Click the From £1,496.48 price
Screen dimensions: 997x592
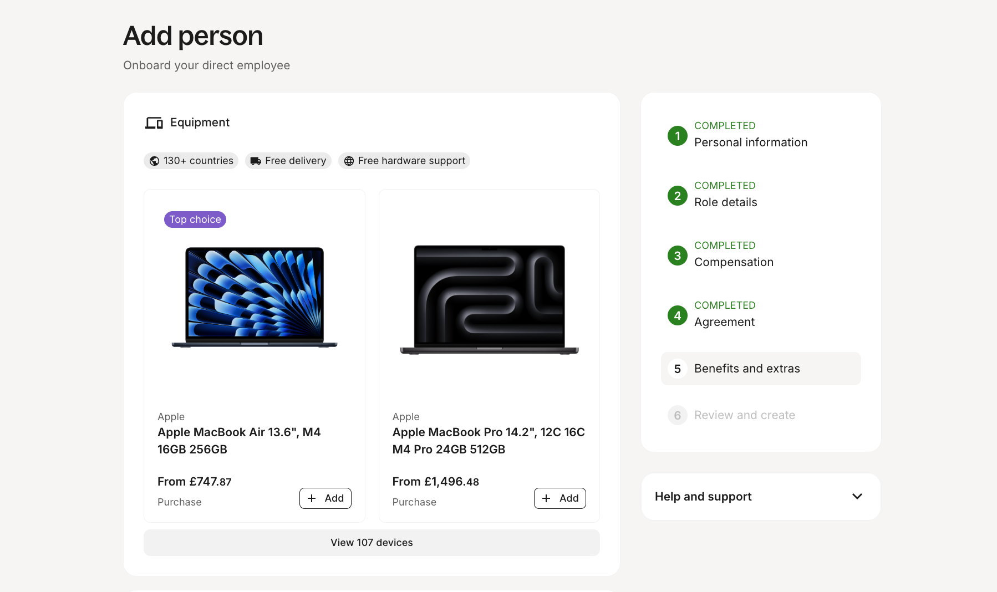pos(436,482)
